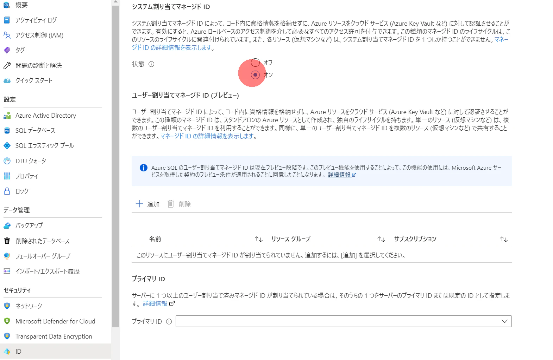Click the ネットワーク shield icon
The height and width of the screenshot is (360, 553).
[7, 306]
